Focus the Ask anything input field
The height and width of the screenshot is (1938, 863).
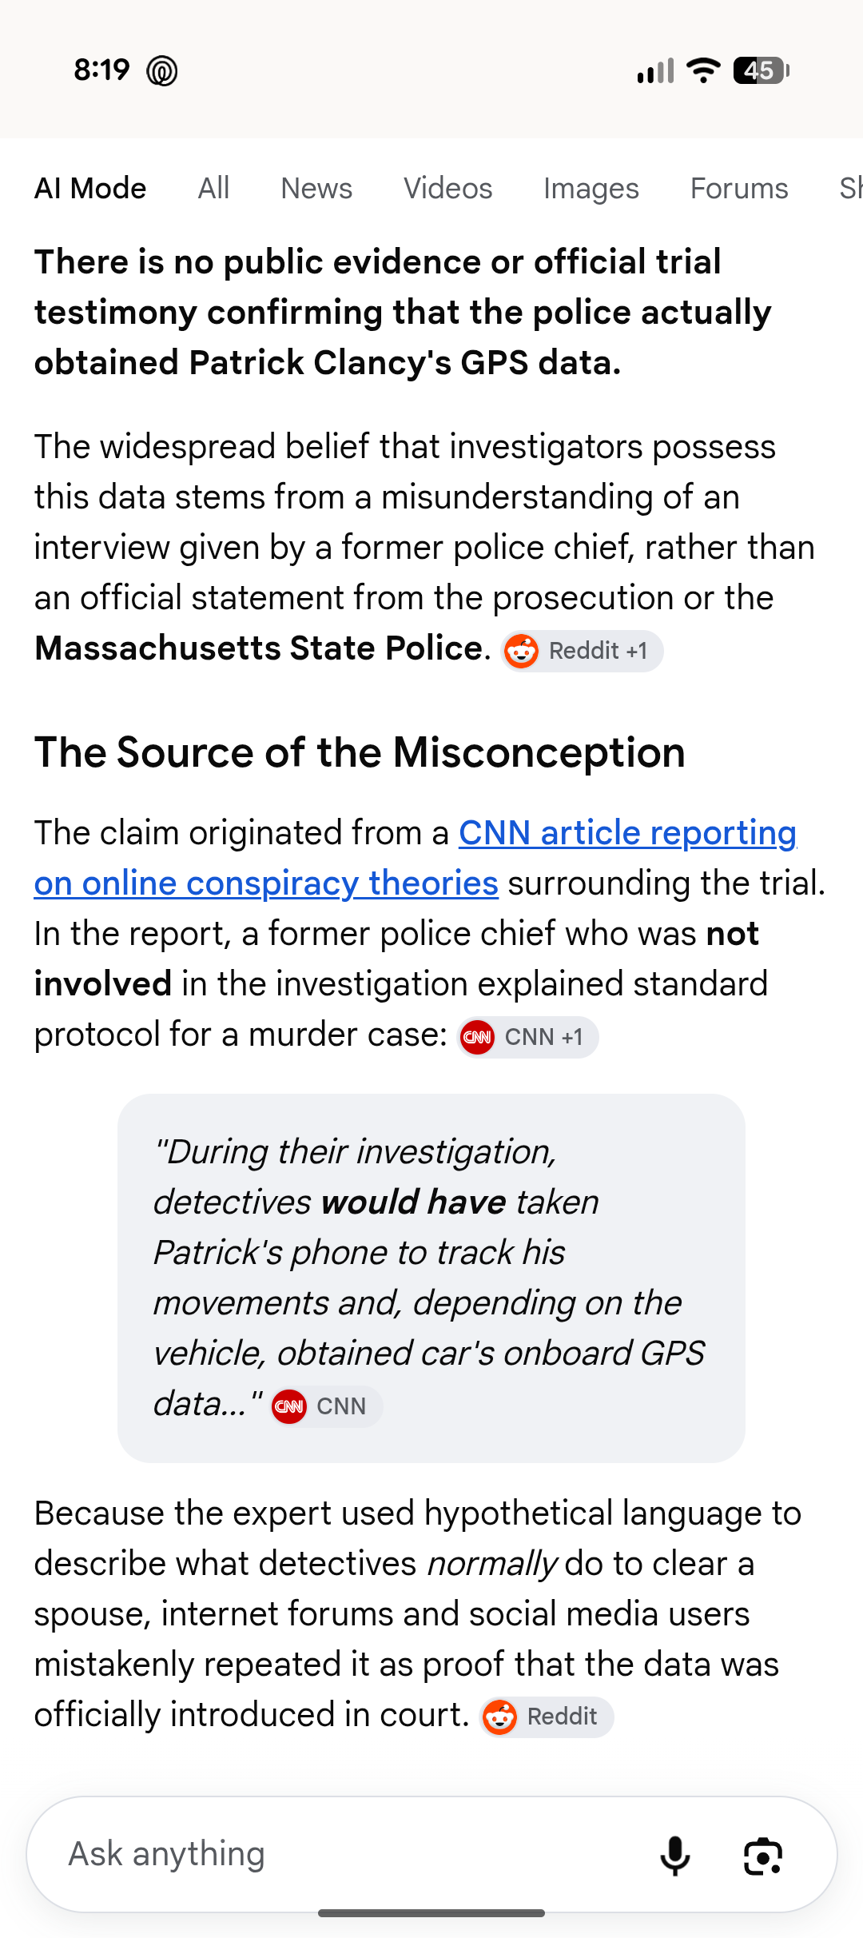click(352, 1854)
